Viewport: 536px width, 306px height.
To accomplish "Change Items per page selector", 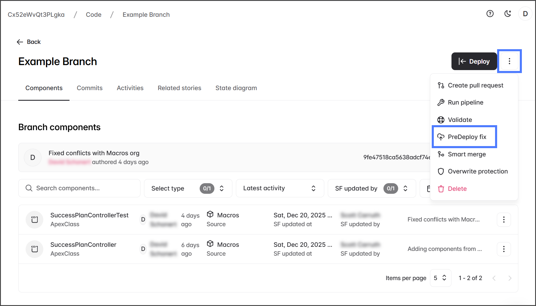I will [440, 278].
